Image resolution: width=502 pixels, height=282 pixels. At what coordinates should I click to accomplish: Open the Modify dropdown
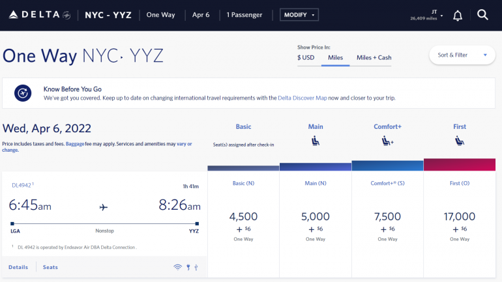pos(299,14)
